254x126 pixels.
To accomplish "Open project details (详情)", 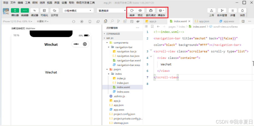I will (233, 11).
